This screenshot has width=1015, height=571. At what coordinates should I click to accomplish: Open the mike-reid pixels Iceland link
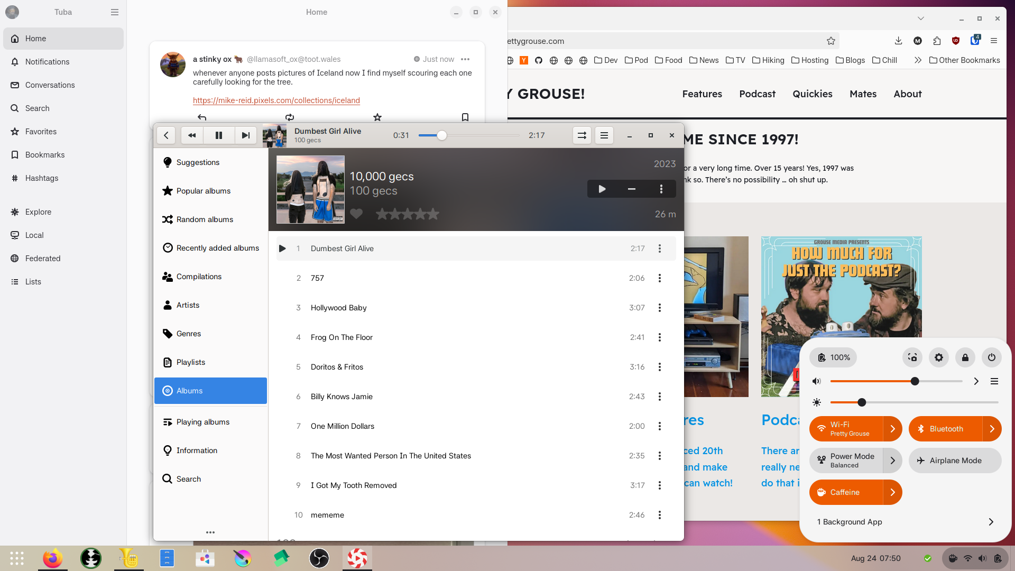coord(276,100)
